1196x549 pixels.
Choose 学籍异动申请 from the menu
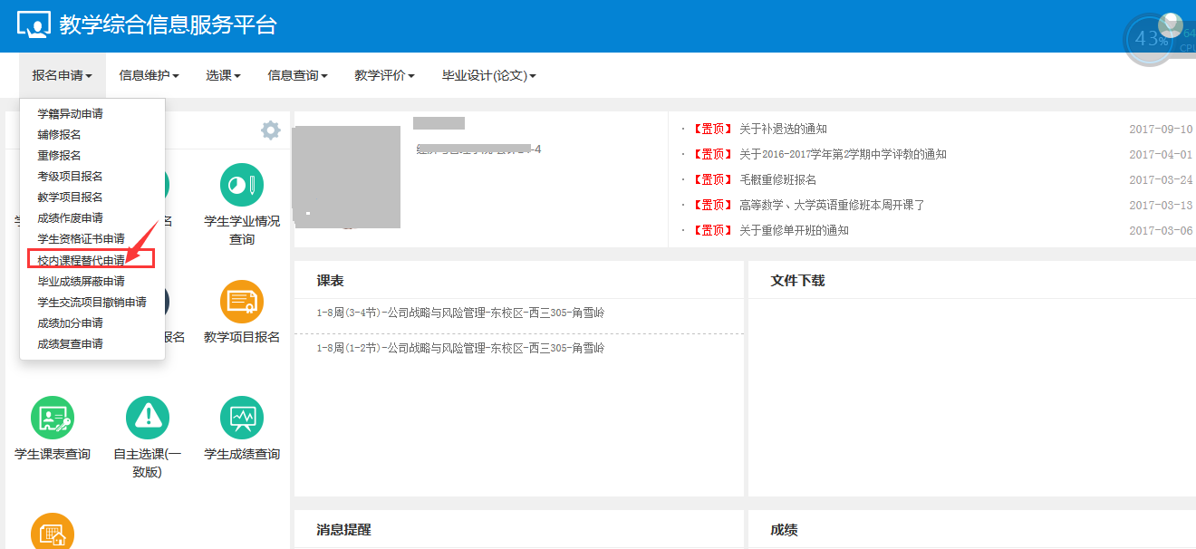(x=70, y=114)
